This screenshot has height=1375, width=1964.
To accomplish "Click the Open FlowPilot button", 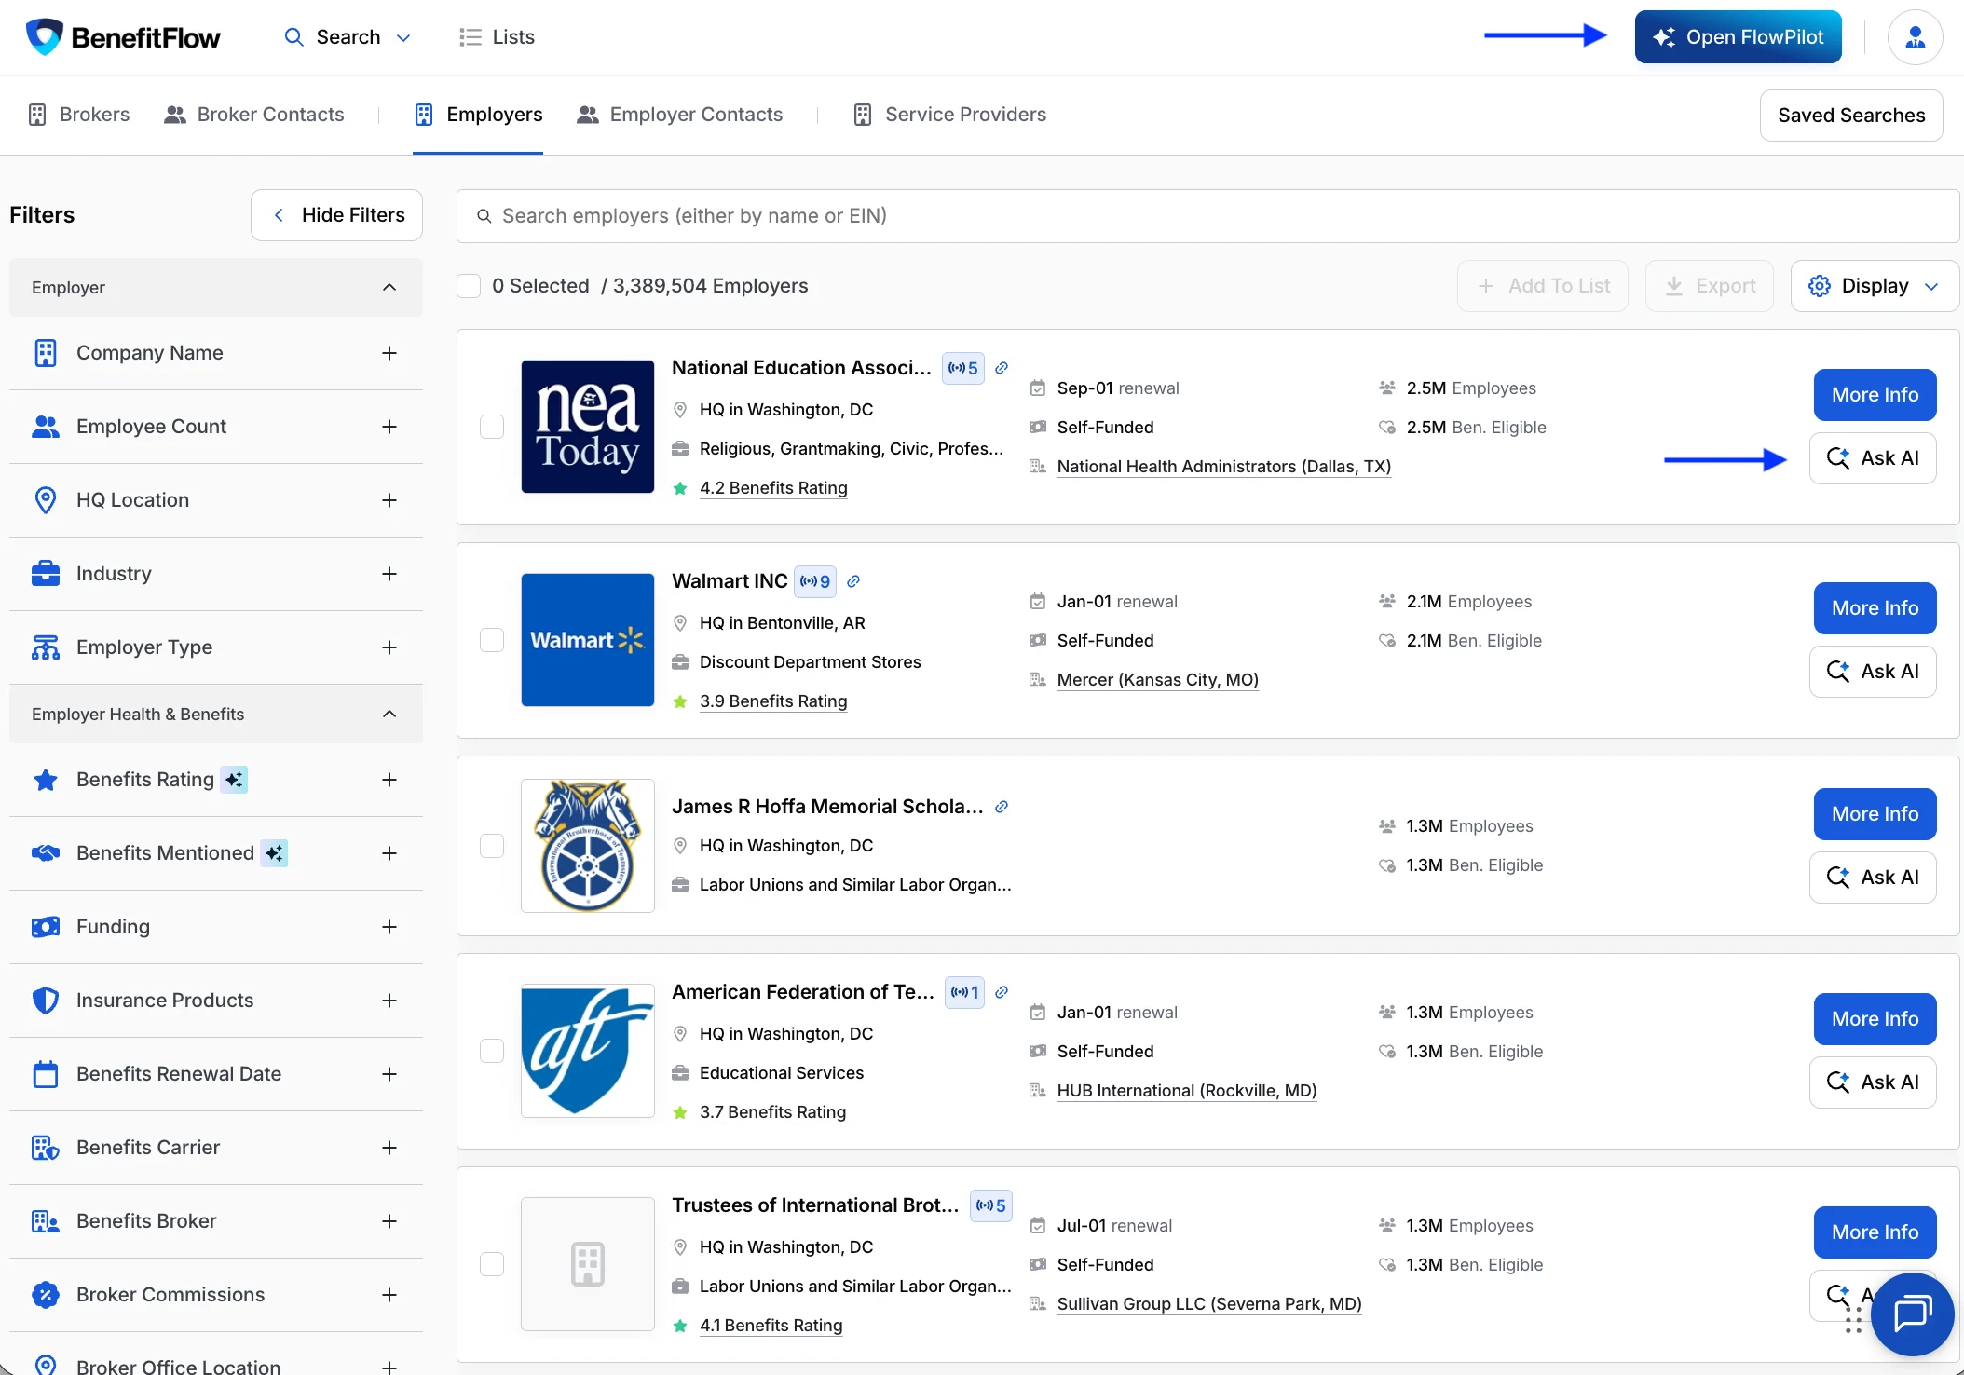I will pyautogui.click(x=1738, y=37).
